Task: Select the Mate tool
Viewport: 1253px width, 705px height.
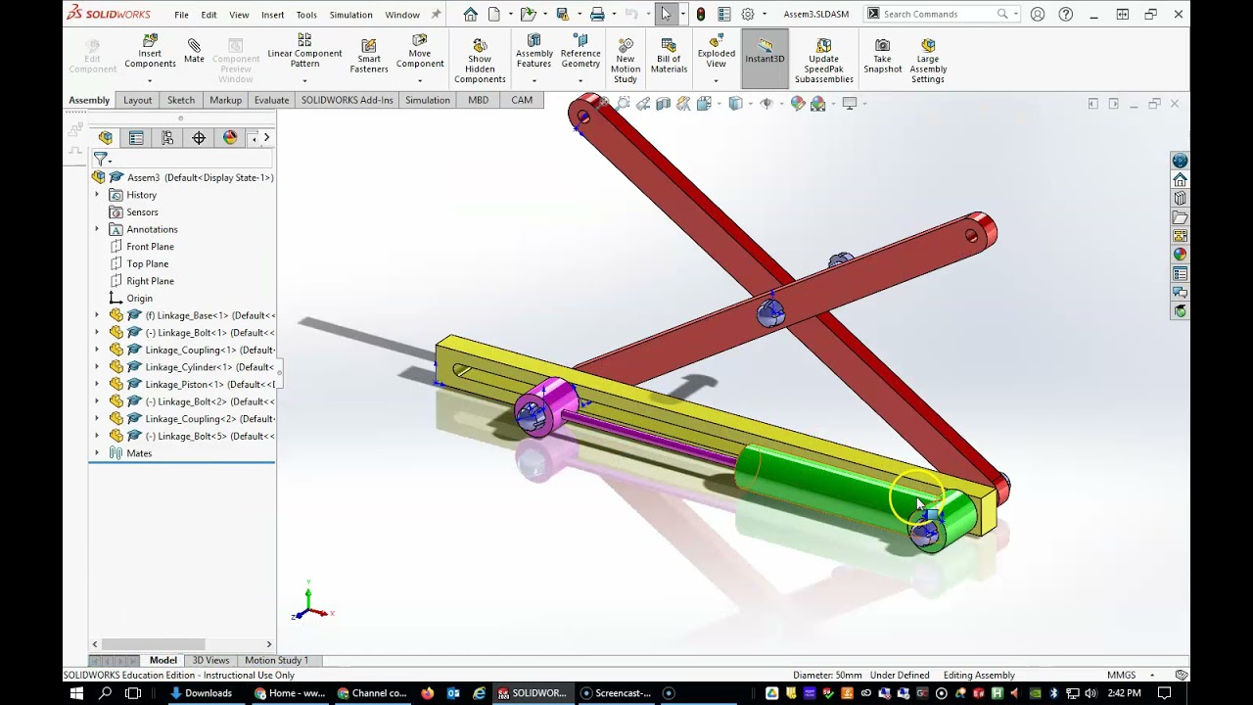Action: [194, 52]
